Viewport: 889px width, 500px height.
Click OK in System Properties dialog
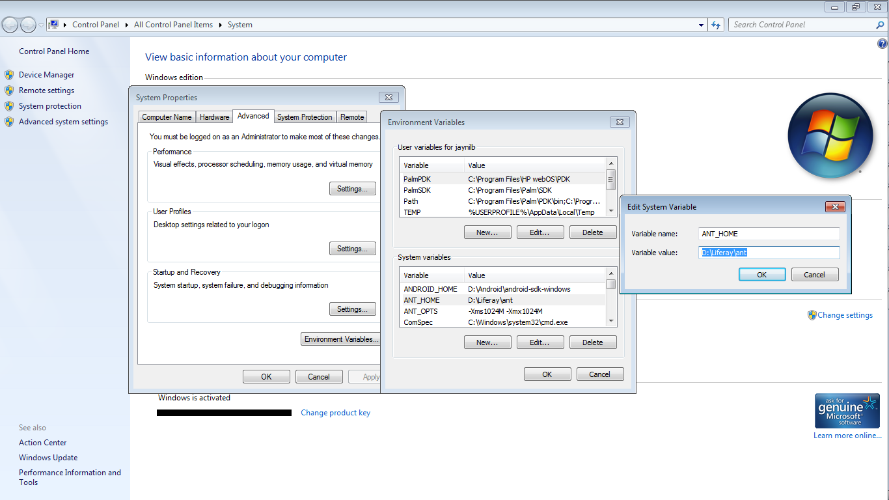pyautogui.click(x=266, y=377)
